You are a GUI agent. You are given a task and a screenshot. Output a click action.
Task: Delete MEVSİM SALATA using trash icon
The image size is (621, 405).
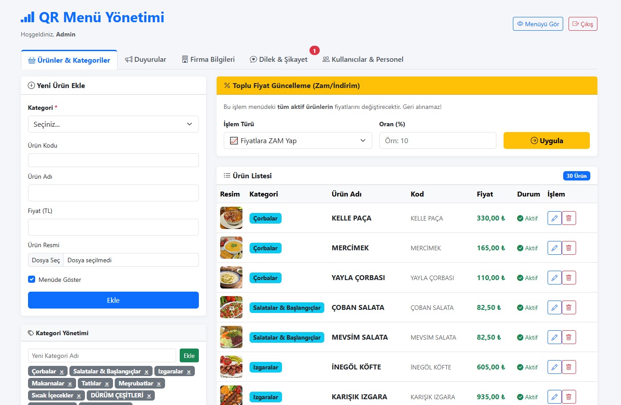(569, 337)
